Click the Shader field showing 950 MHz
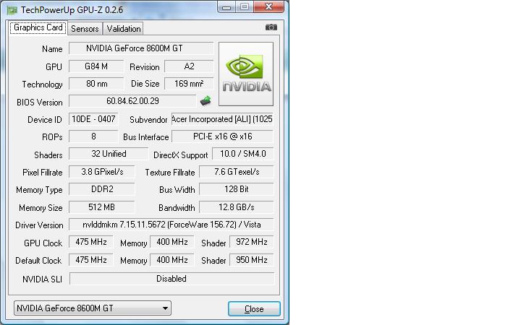This screenshot has height=325, width=521. [251, 260]
